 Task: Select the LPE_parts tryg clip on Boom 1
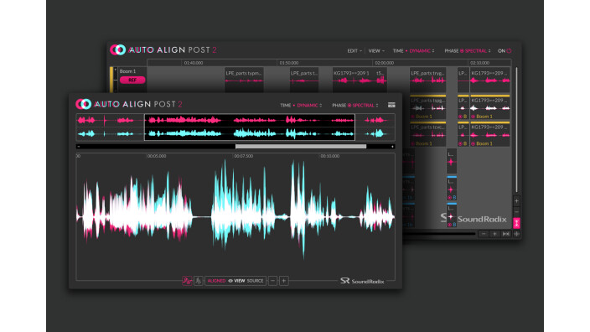427,80
